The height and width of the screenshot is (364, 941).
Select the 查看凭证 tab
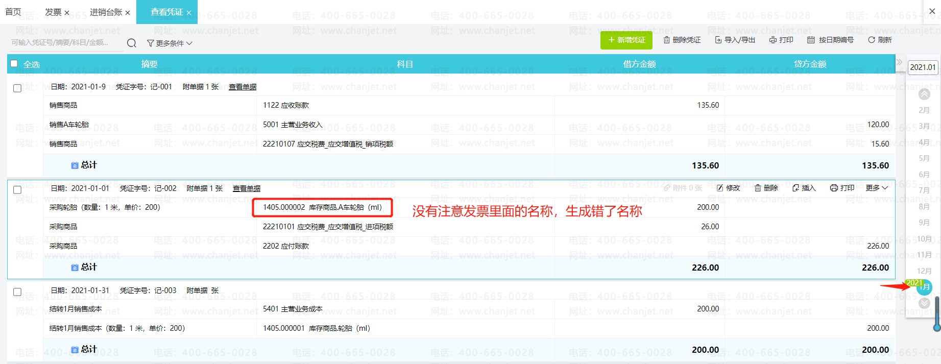(x=166, y=12)
